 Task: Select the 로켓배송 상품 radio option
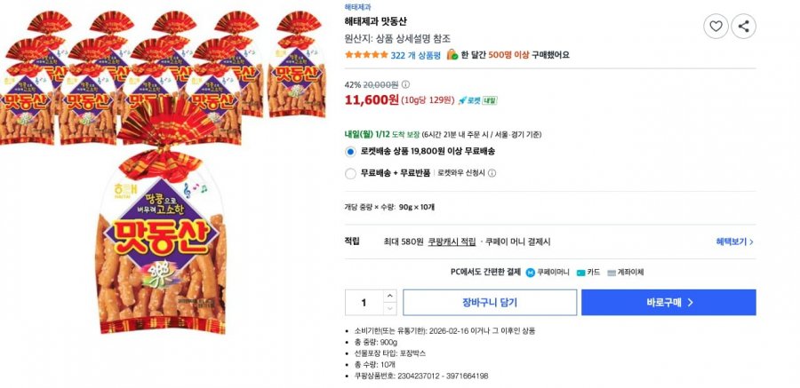pyautogui.click(x=350, y=152)
